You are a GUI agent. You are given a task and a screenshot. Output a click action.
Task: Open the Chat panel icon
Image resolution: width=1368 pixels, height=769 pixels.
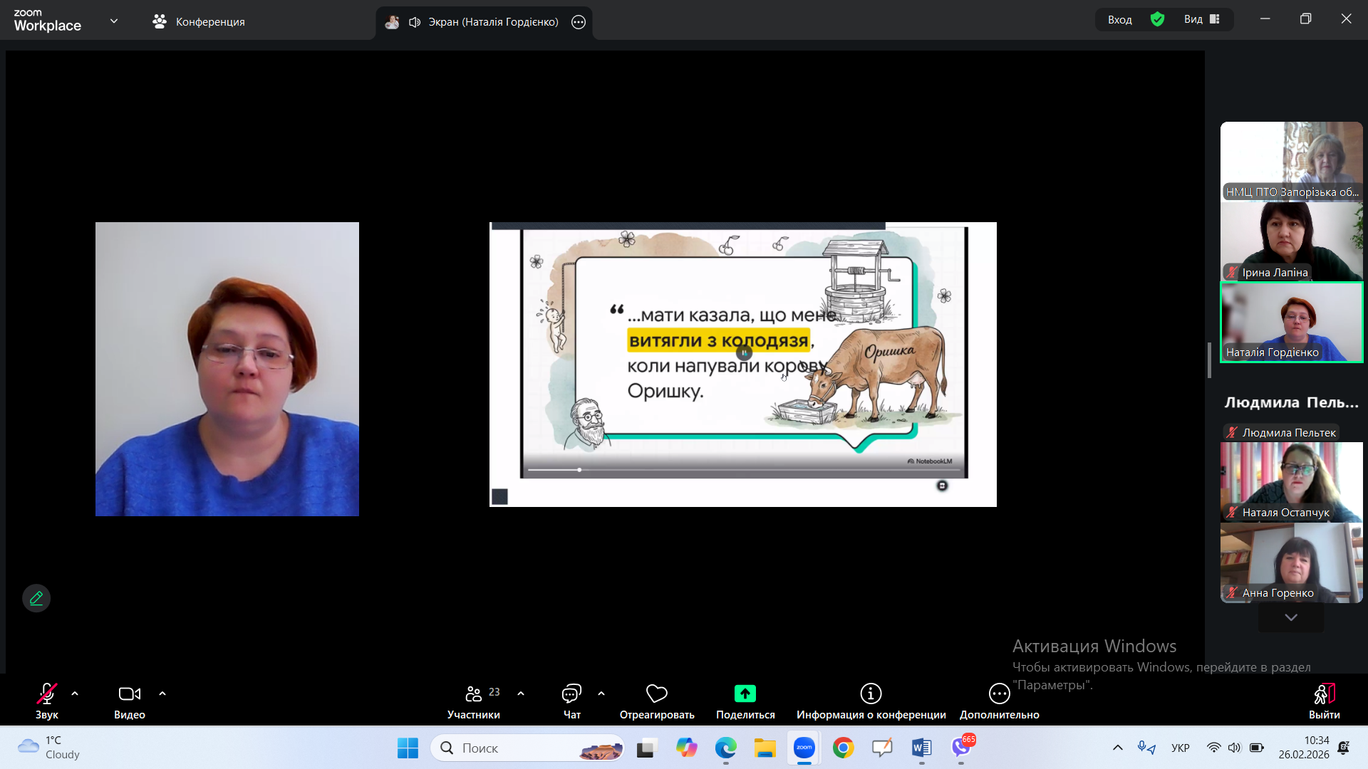(x=571, y=694)
